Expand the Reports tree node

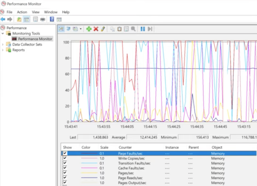click(3, 50)
